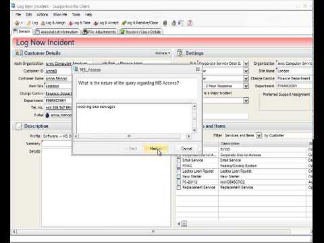Viewport: 324px width, 243px height.
Task: Click the Settings section clock icon
Action: coord(180,53)
